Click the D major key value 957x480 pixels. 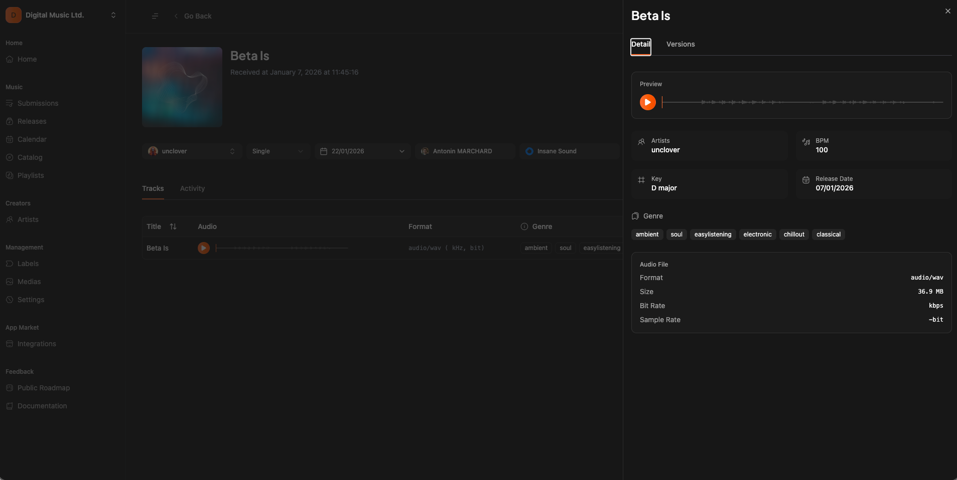point(664,188)
